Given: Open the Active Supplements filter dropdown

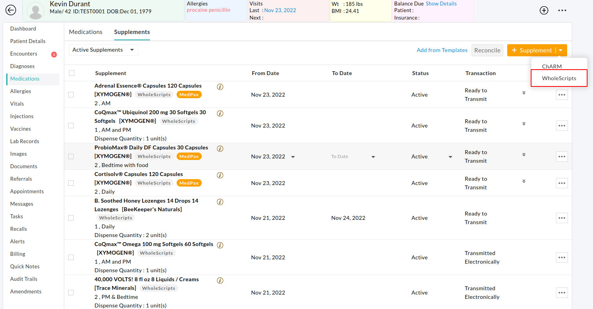Looking at the screenshot, I should point(103,50).
